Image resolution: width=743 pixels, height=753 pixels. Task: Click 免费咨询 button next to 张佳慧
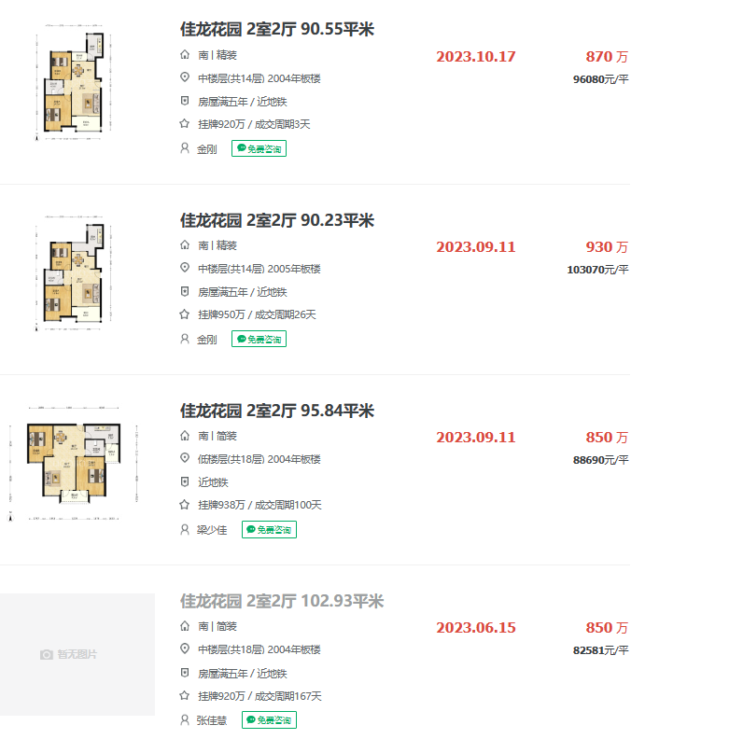pos(269,719)
